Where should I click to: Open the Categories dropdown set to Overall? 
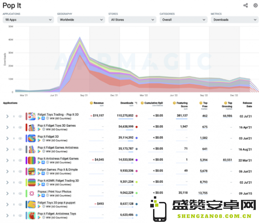click(184, 20)
